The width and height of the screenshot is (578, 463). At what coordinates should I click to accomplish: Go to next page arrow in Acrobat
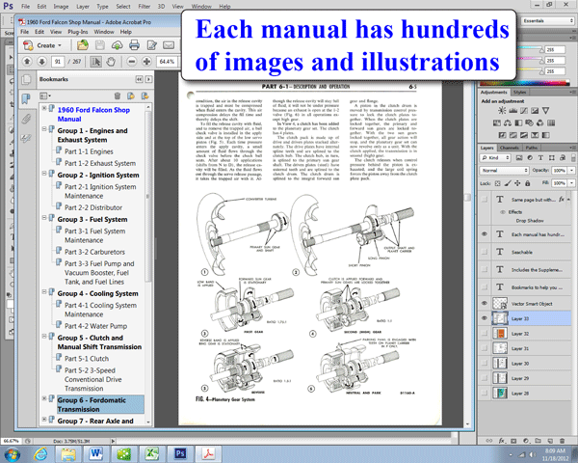click(x=42, y=62)
